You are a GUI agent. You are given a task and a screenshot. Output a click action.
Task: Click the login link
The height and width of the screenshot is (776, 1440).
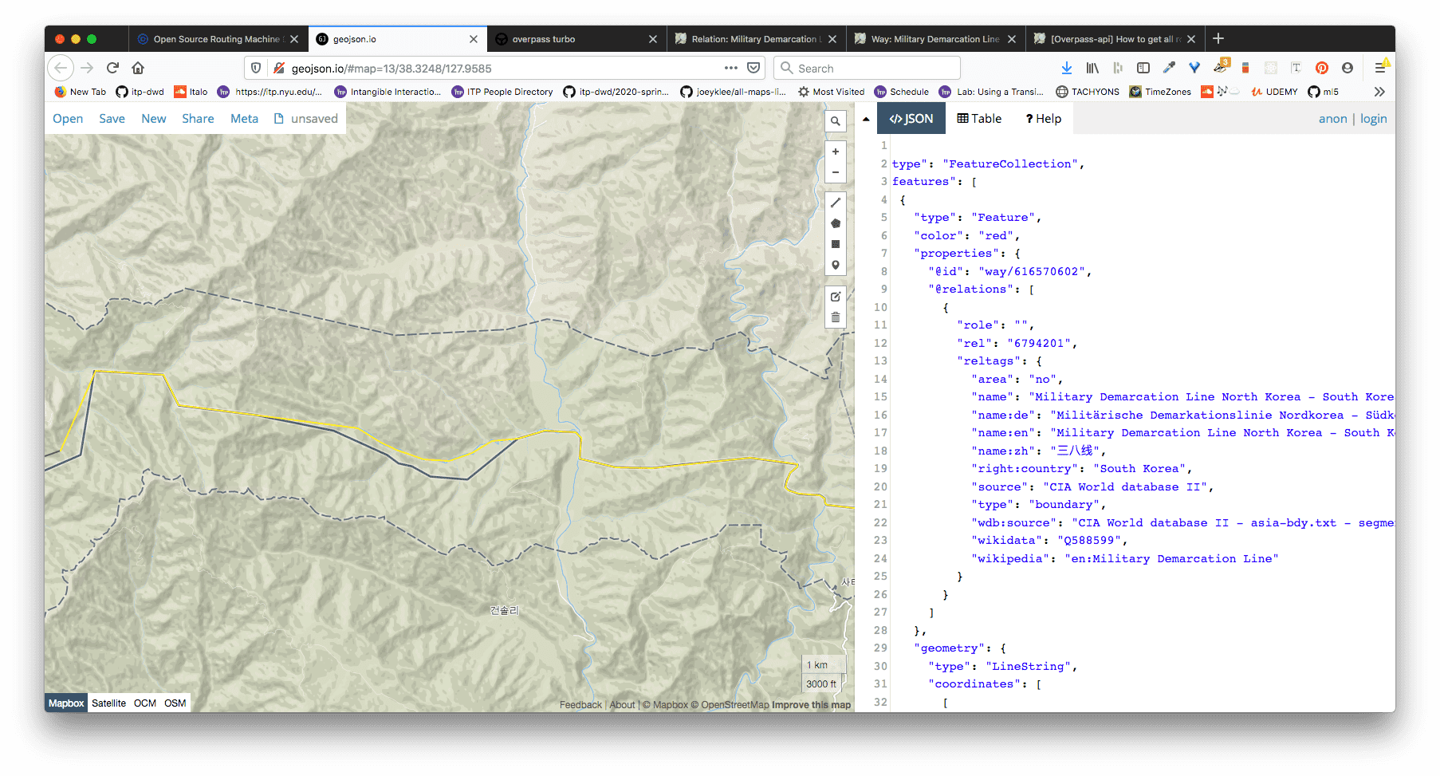(x=1373, y=119)
